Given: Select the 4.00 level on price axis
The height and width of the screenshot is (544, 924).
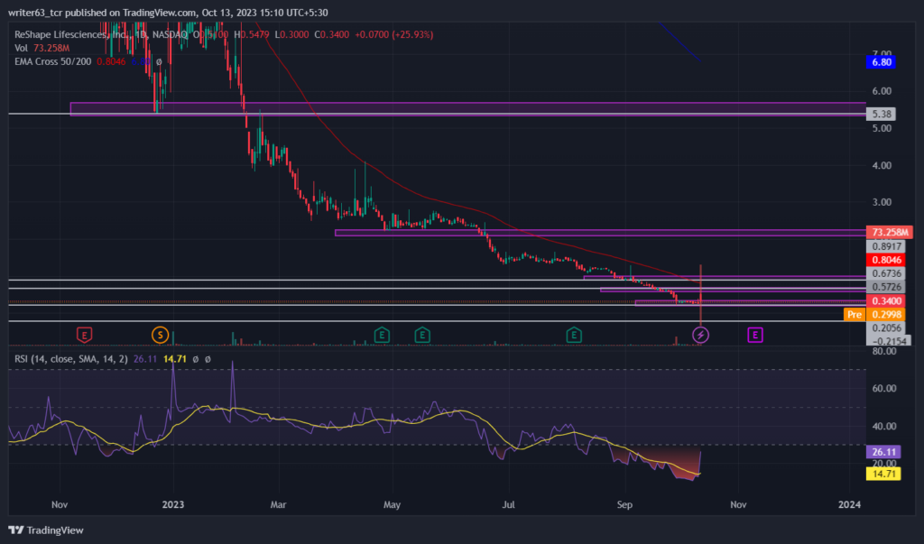Looking at the screenshot, I should click(882, 165).
